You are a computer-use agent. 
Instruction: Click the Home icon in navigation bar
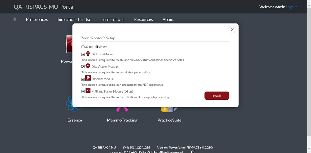click(x=14, y=19)
